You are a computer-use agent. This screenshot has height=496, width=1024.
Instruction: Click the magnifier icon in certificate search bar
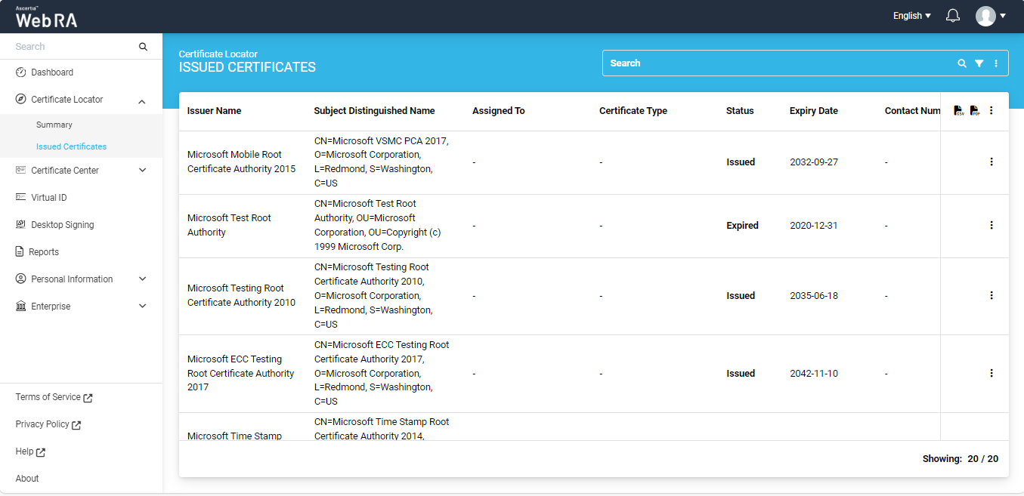tap(962, 63)
